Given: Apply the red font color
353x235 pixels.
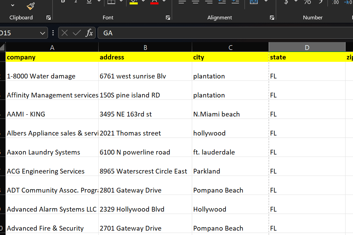Looking at the screenshot, I should [154, 2].
